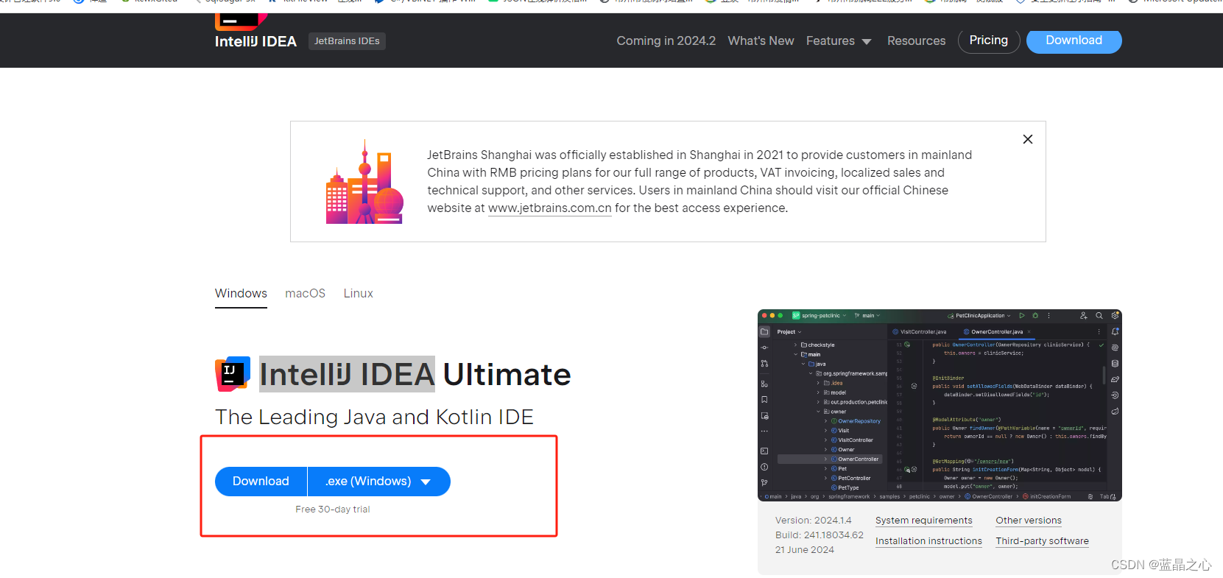The image size is (1223, 578).
Task: Click the Pricing button in header
Action: click(988, 40)
